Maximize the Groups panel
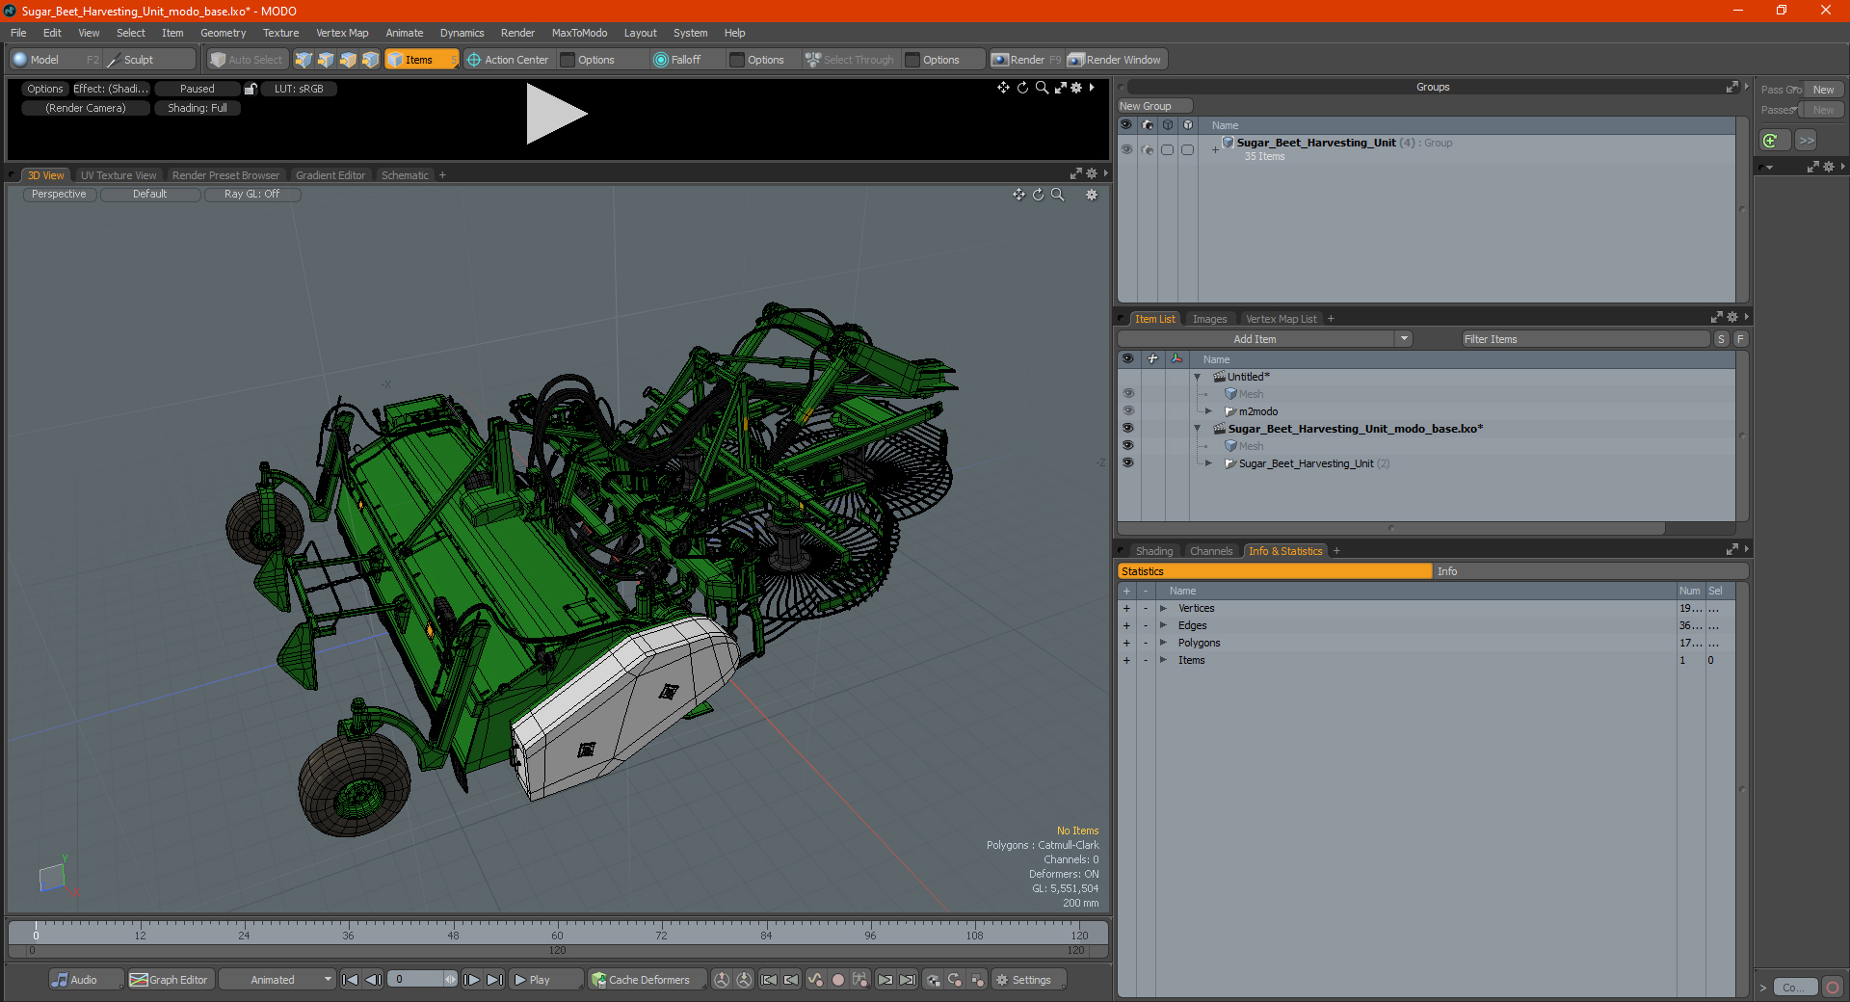Viewport: 1850px width, 1002px height. (1731, 87)
